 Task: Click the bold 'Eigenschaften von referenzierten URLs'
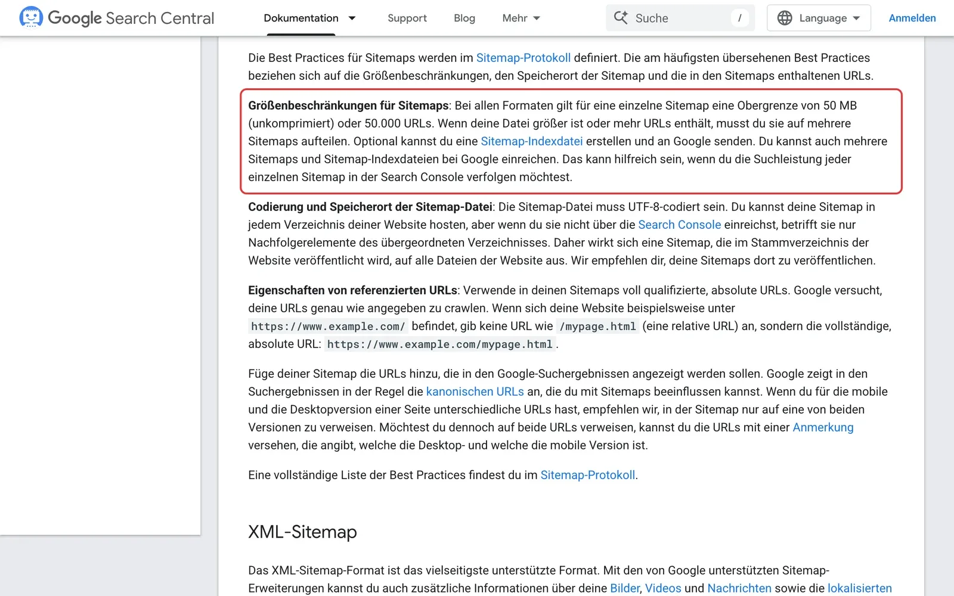tap(352, 290)
